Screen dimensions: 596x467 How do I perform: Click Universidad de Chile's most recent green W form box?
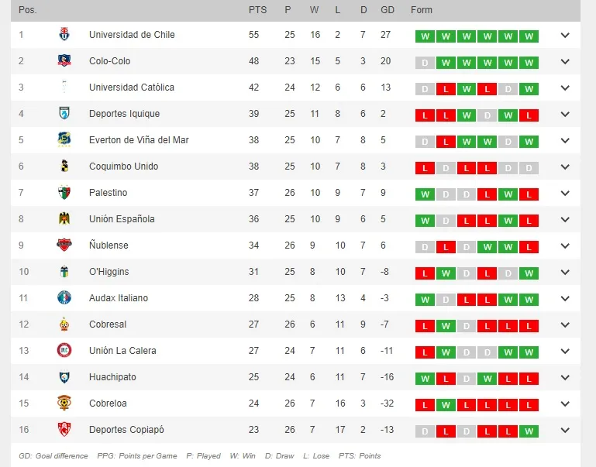tap(529, 36)
